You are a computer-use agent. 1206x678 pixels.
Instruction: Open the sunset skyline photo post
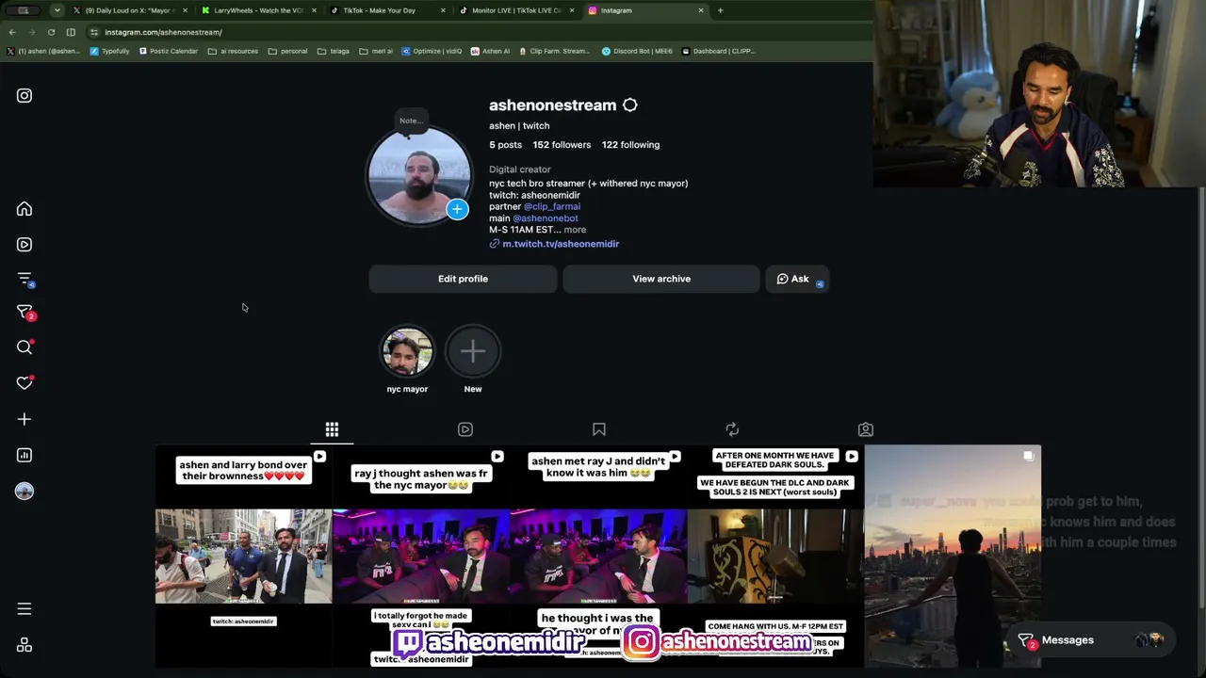(x=953, y=556)
